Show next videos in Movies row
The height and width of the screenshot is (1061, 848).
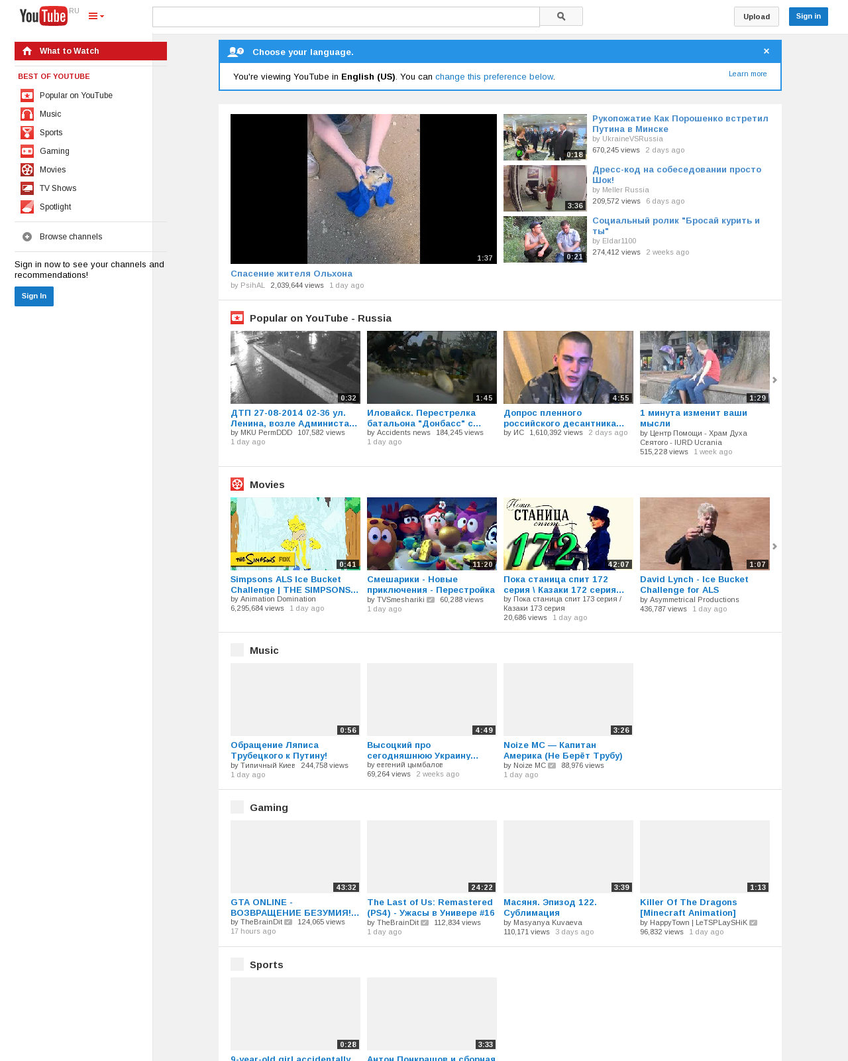tap(774, 546)
